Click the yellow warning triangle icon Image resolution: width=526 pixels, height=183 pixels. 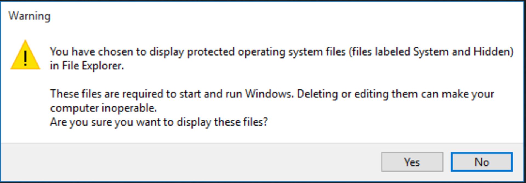pos(25,55)
